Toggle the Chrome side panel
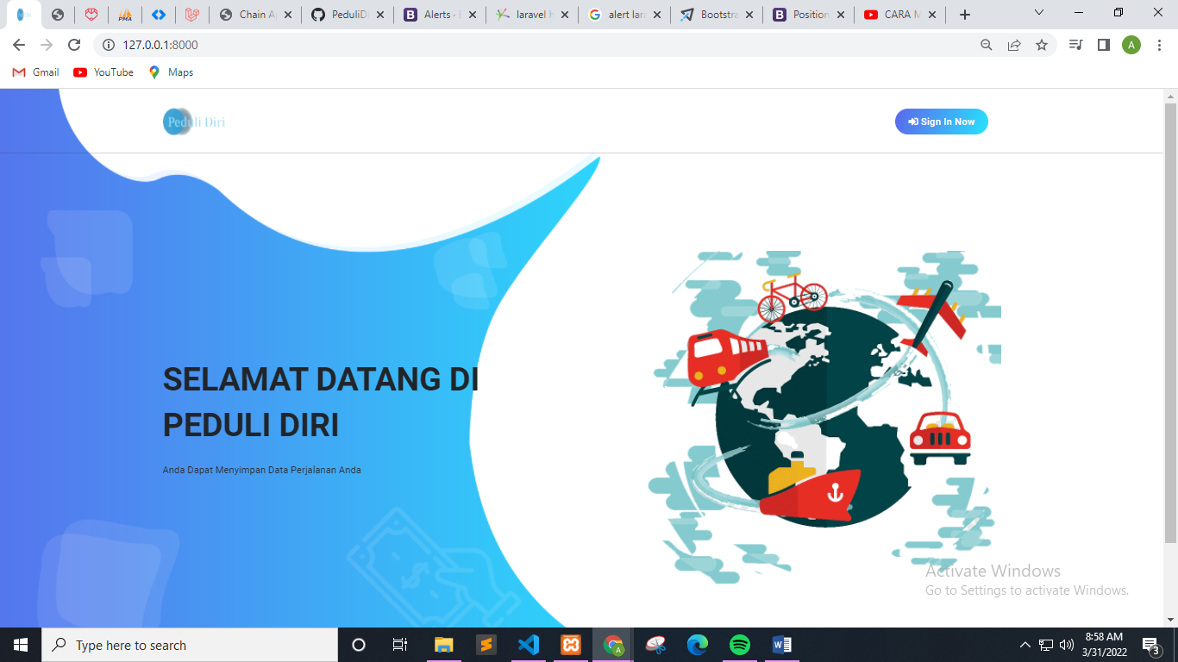Image resolution: width=1178 pixels, height=662 pixels. pos(1103,45)
